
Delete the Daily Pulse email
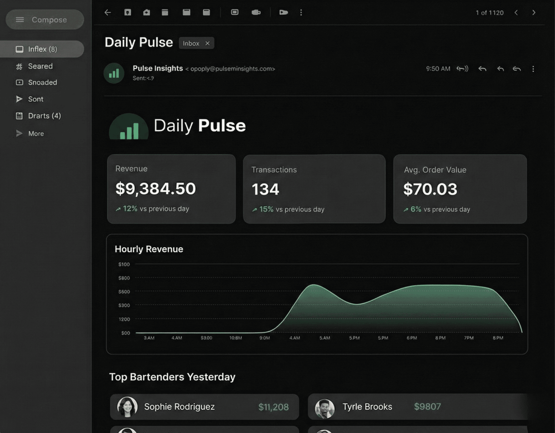tap(165, 13)
